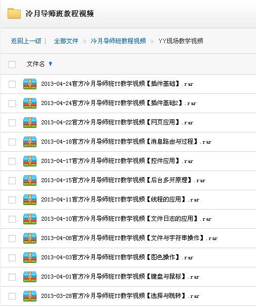Select the checkbox for 【选择与跳转】.rar
256x306 pixels.
coord(12,296)
